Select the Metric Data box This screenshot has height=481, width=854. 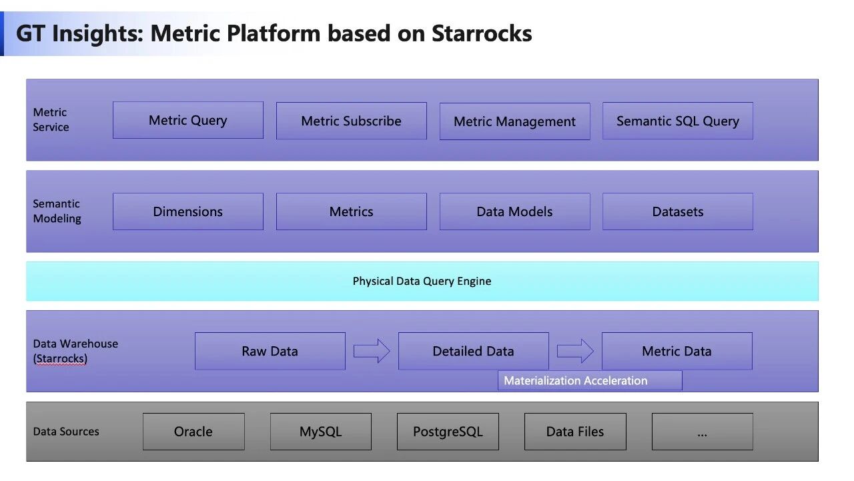(x=677, y=351)
